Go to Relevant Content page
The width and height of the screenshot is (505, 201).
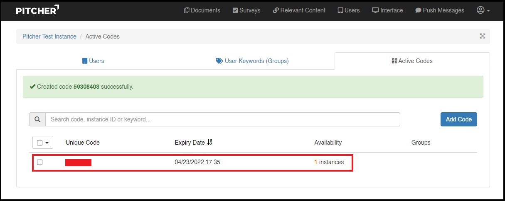(299, 10)
